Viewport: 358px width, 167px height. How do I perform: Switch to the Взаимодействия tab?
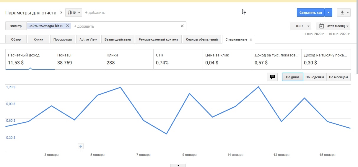[118, 39]
